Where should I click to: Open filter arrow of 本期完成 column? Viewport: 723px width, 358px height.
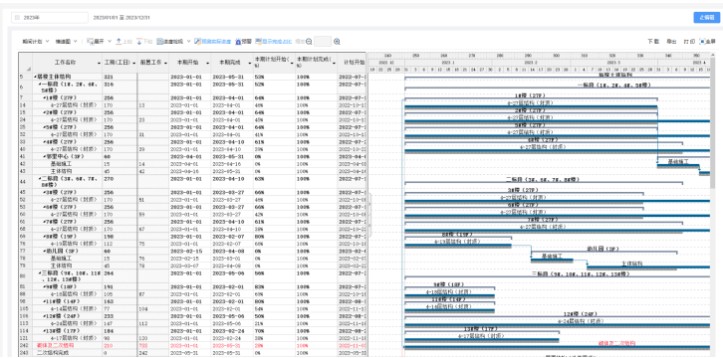coord(249,63)
